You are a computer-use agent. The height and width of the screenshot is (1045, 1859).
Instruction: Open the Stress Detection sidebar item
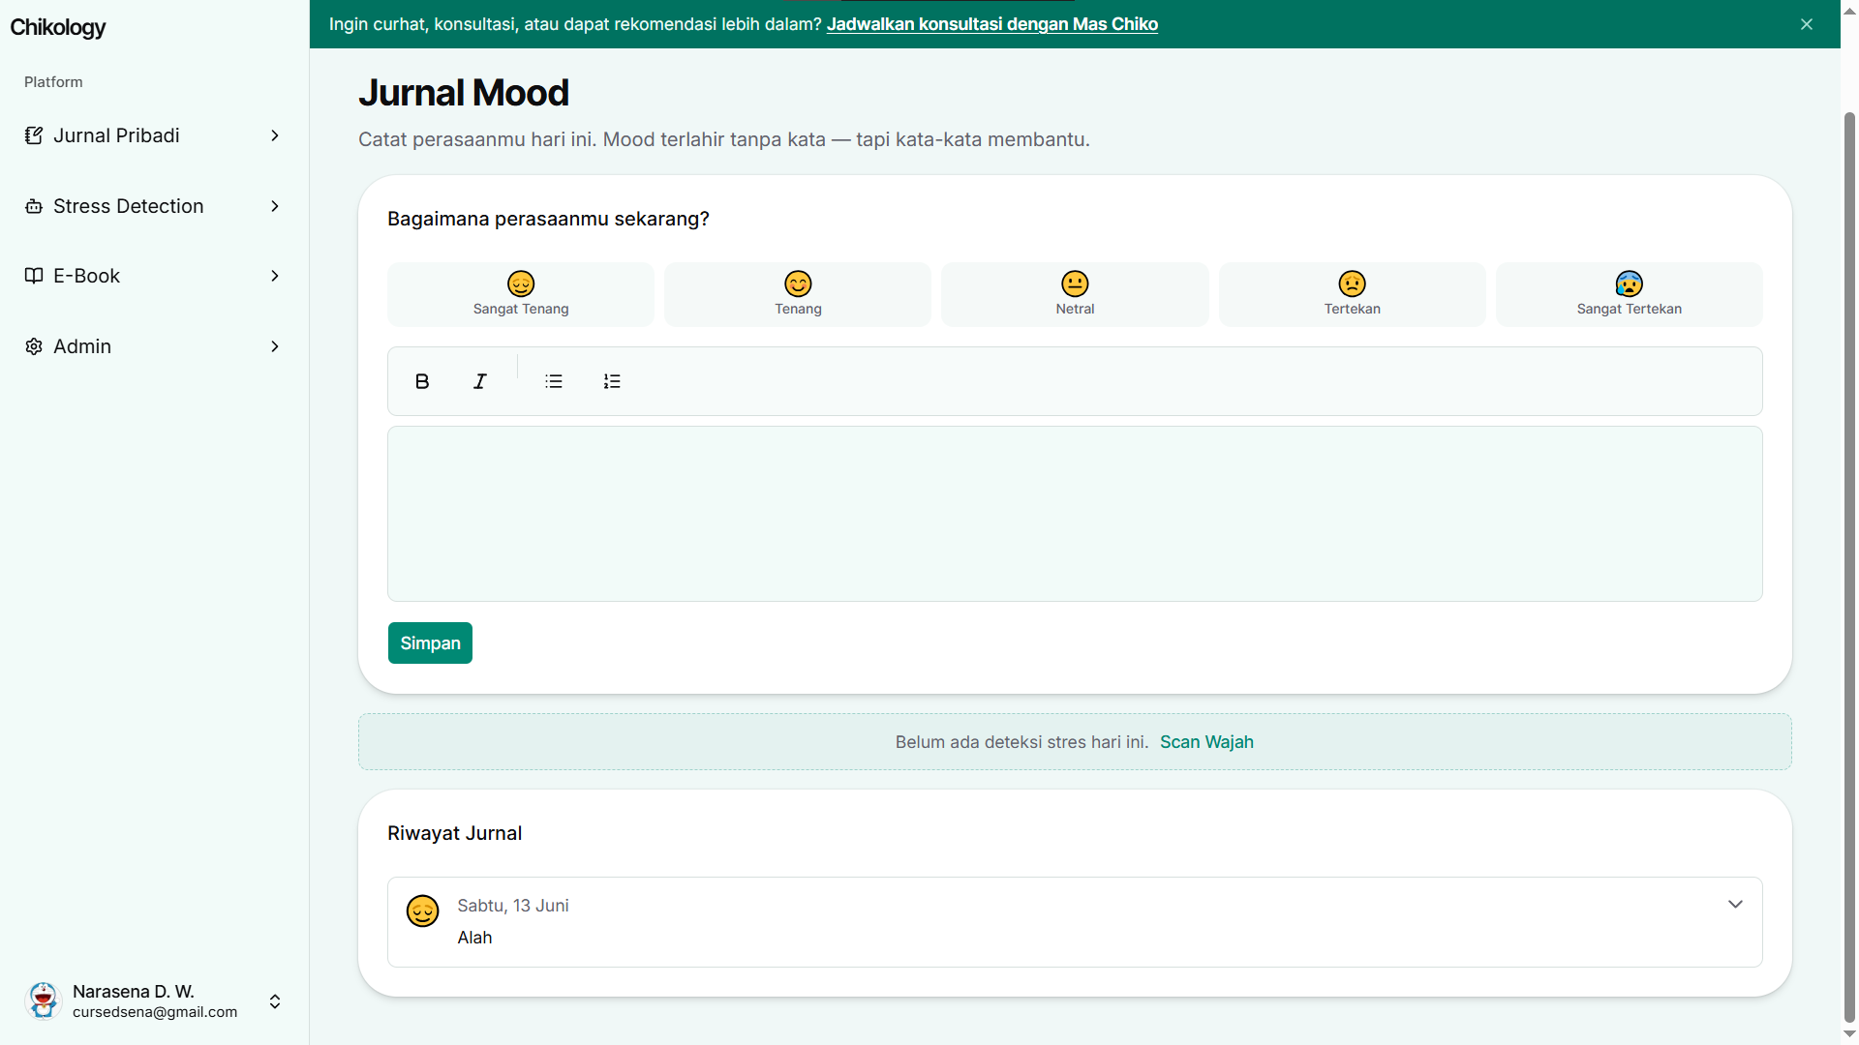point(154,206)
